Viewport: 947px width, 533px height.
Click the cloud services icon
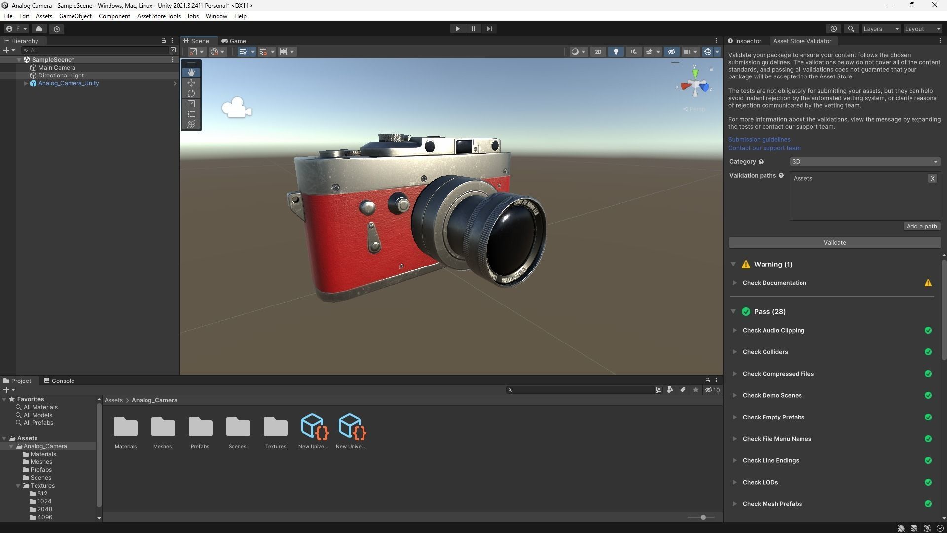click(39, 29)
